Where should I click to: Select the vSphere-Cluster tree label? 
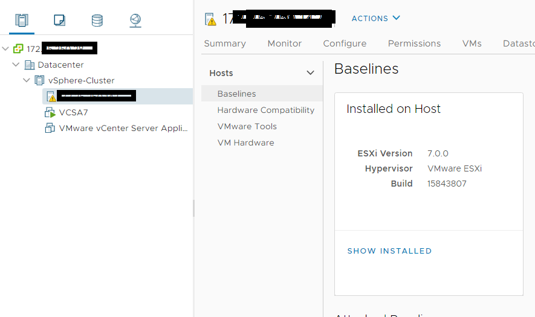(81, 80)
